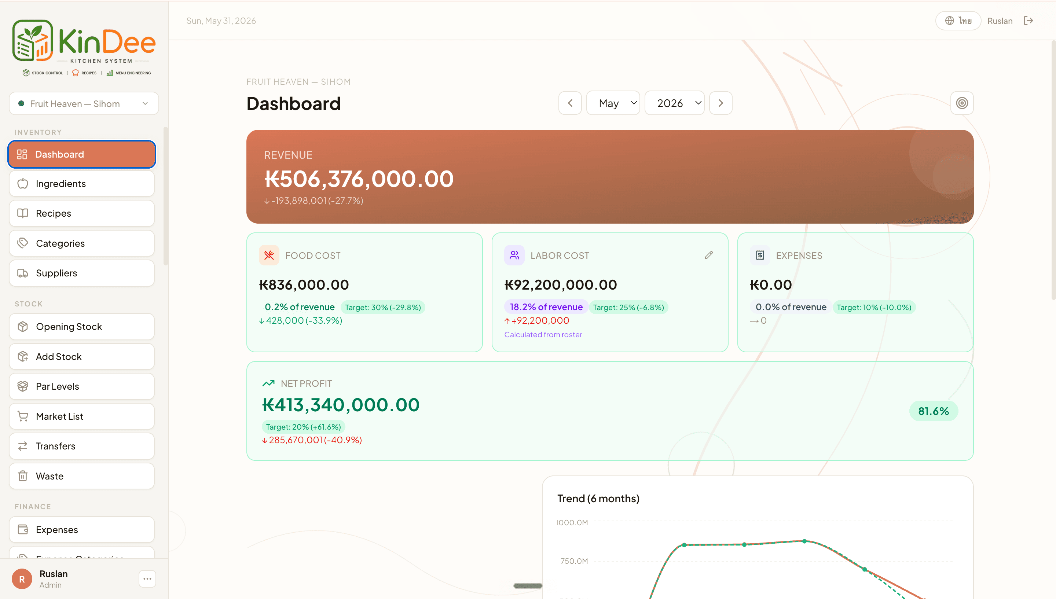This screenshot has width=1056, height=599.
Task: Select Dashboard in the sidebar
Action: (82, 154)
